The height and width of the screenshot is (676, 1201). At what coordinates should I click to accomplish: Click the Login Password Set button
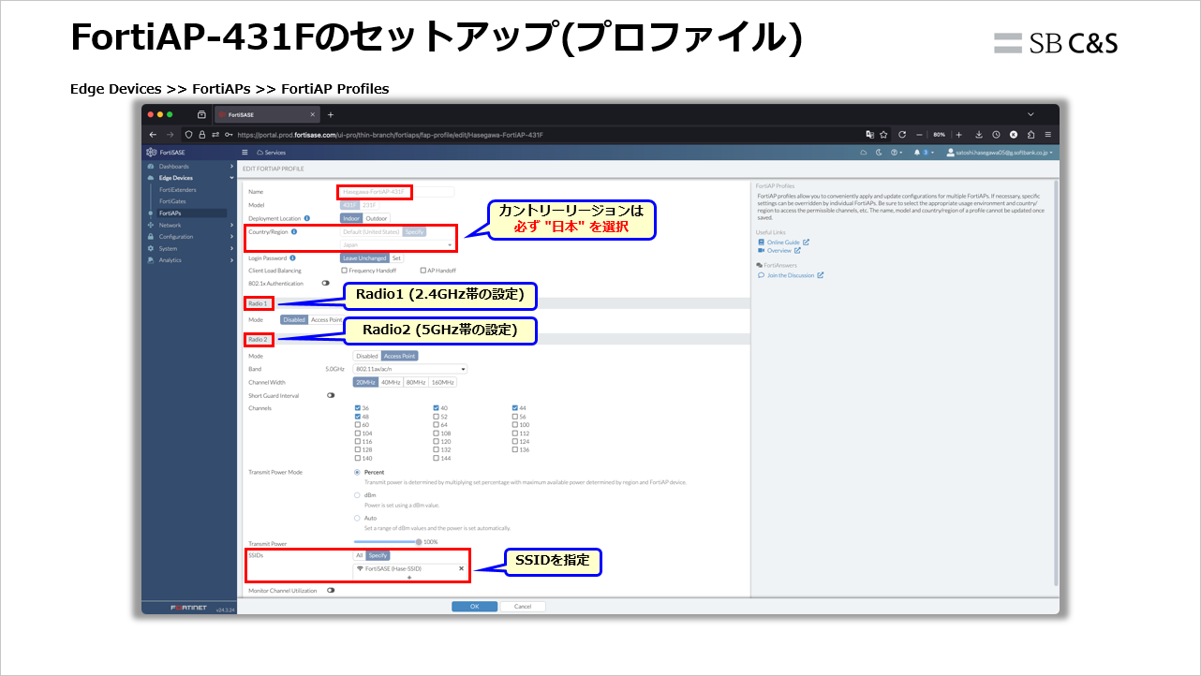pos(396,257)
